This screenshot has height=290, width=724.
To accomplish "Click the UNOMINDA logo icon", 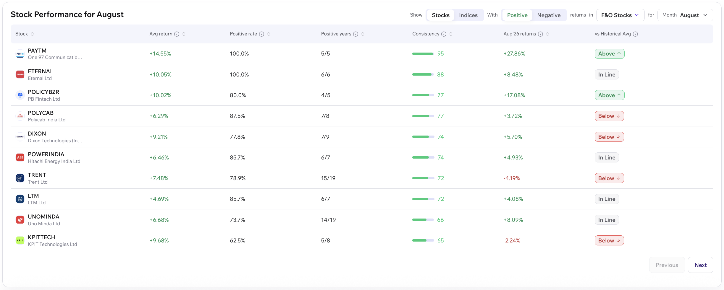I will [20, 220].
